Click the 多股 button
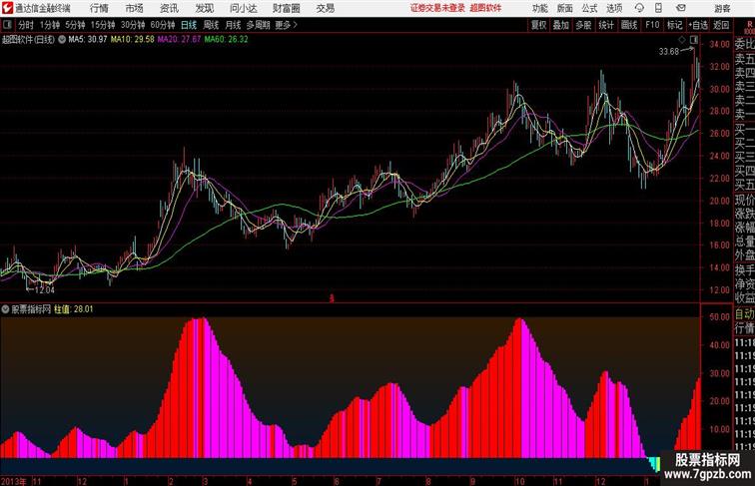Screen dimensions: 755x486 583,25
